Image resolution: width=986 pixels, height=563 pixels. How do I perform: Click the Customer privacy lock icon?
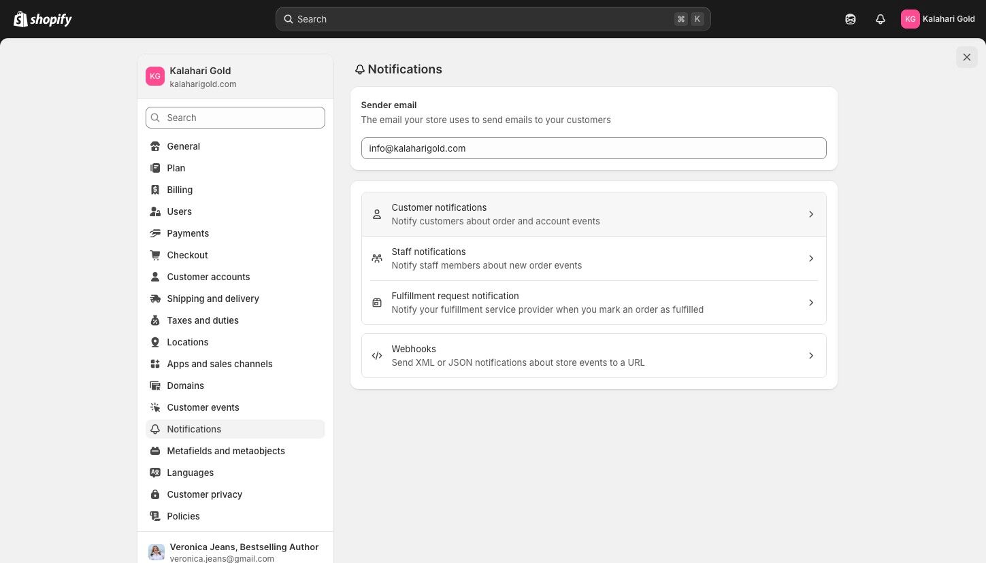coord(155,494)
